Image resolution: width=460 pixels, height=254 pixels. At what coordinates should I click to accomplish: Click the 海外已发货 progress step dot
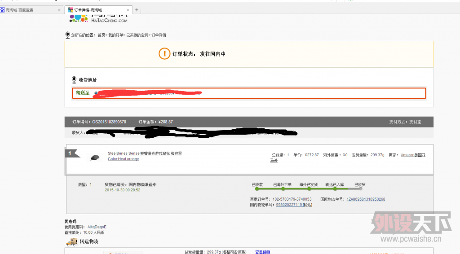click(x=309, y=189)
